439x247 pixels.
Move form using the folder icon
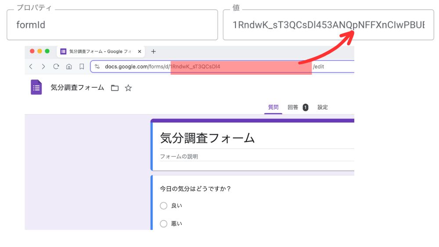[115, 88]
